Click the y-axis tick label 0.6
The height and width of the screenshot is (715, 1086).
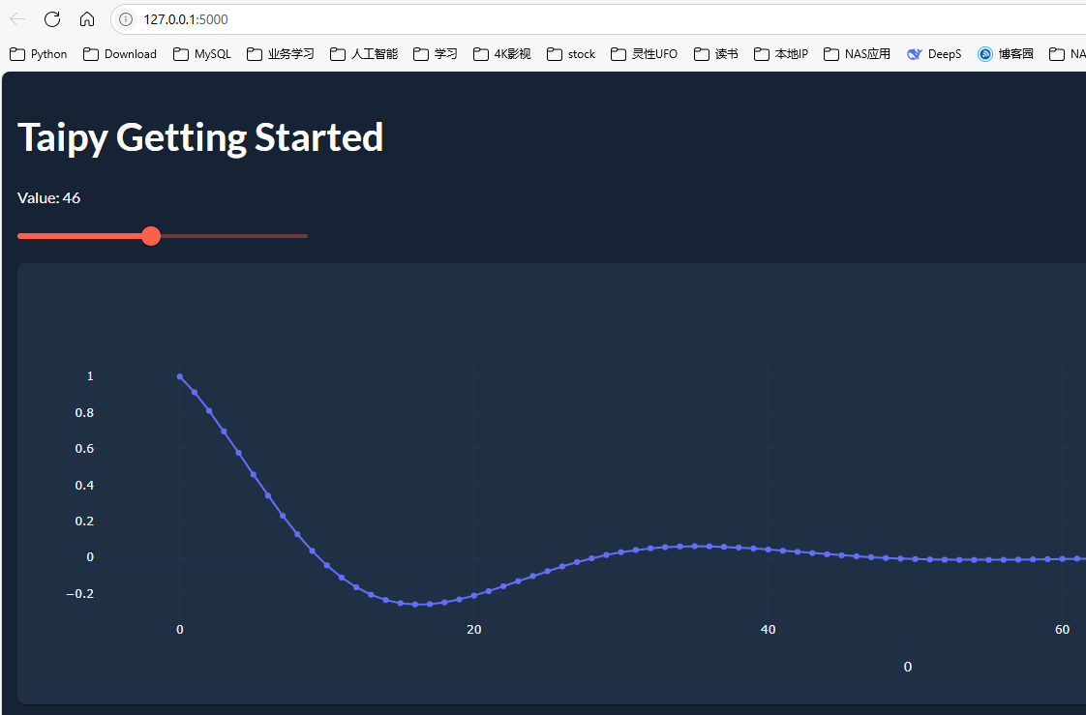pyautogui.click(x=84, y=449)
